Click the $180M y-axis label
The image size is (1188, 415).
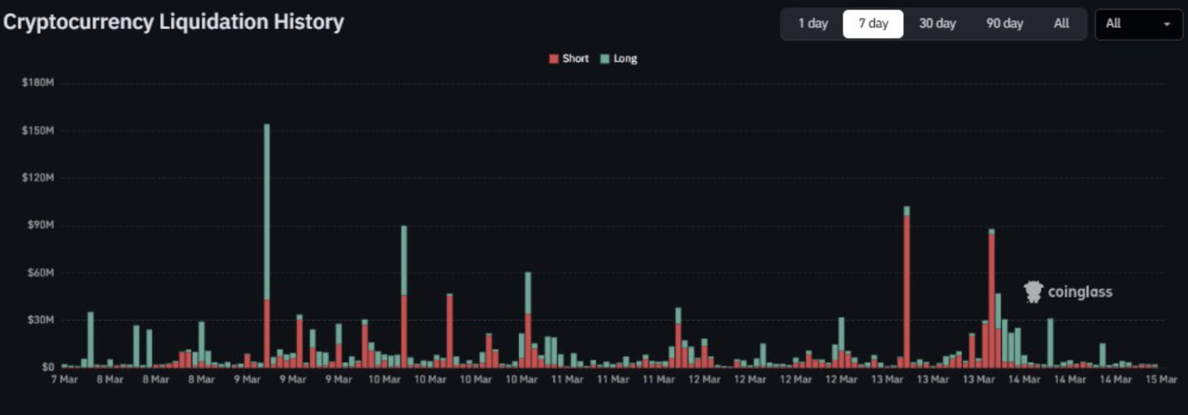37,82
